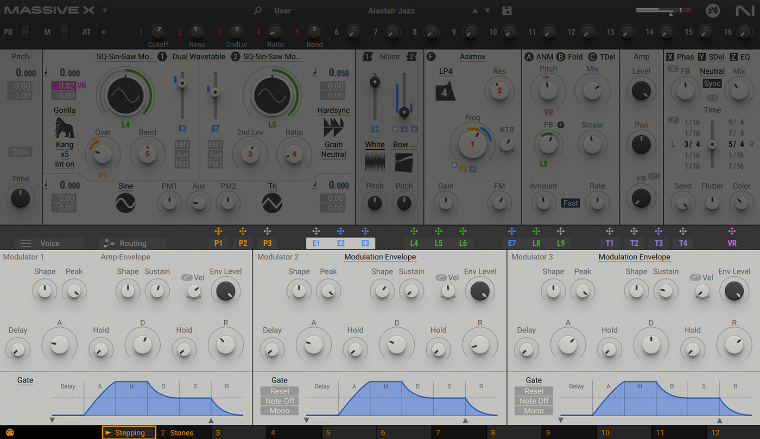
Task: Click the play icon in Stepping slot
Action: point(108,432)
